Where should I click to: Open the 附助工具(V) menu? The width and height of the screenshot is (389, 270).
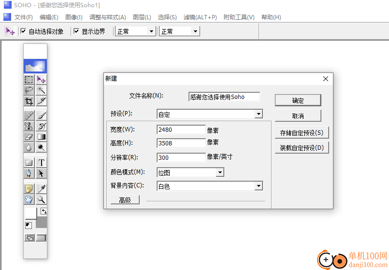click(239, 17)
